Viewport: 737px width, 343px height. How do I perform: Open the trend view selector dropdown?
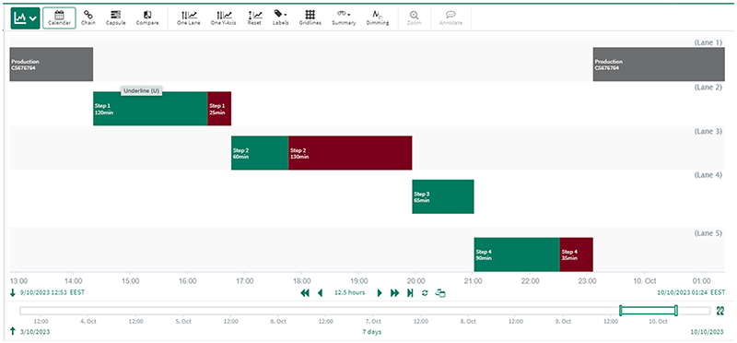point(26,18)
